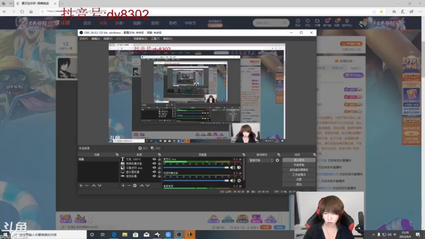Open creator center icon in Douyu header
Screen dimensions: 425x239
(x=347, y=23)
